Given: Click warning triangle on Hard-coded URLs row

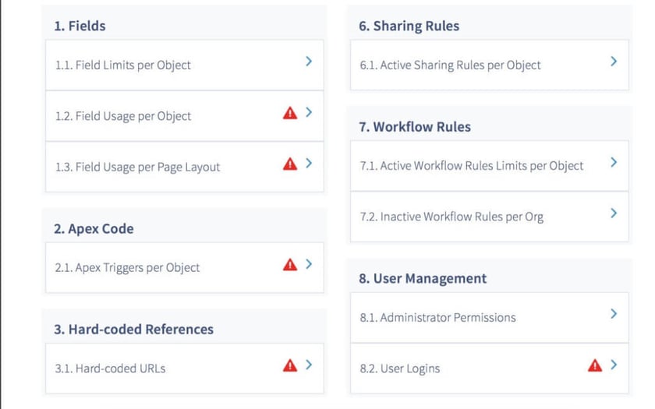Looking at the screenshot, I should click(x=290, y=365).
